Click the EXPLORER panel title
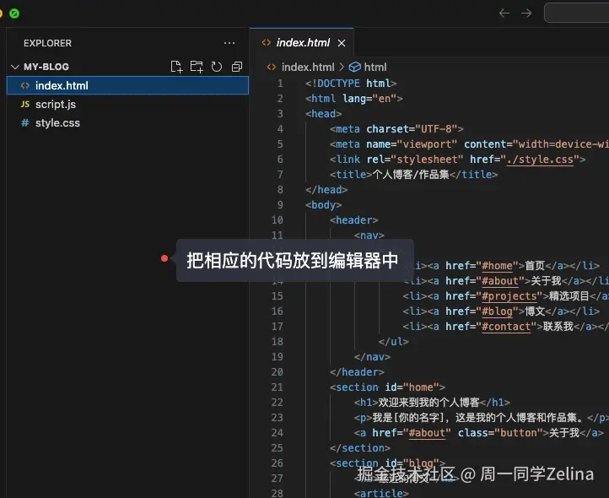The image size is (609, 498). point(47,43)
